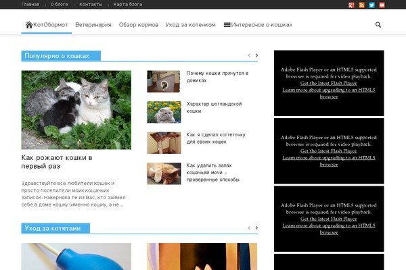The image size is (406, 270).
Task: Select the Ветеринария navigation item
Action: pos(93,25)
